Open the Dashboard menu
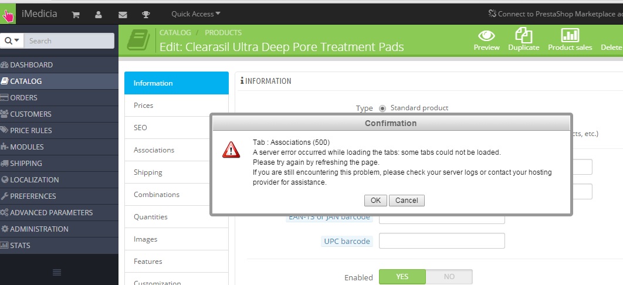Image resolution: width=623 pixels, height=285 pixels. pyautogui.click(x=59, y=65)
